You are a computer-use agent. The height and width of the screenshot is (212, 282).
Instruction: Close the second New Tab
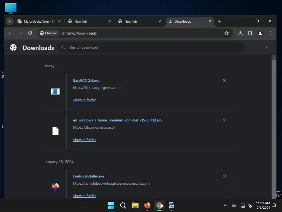(x=159, y=21)
